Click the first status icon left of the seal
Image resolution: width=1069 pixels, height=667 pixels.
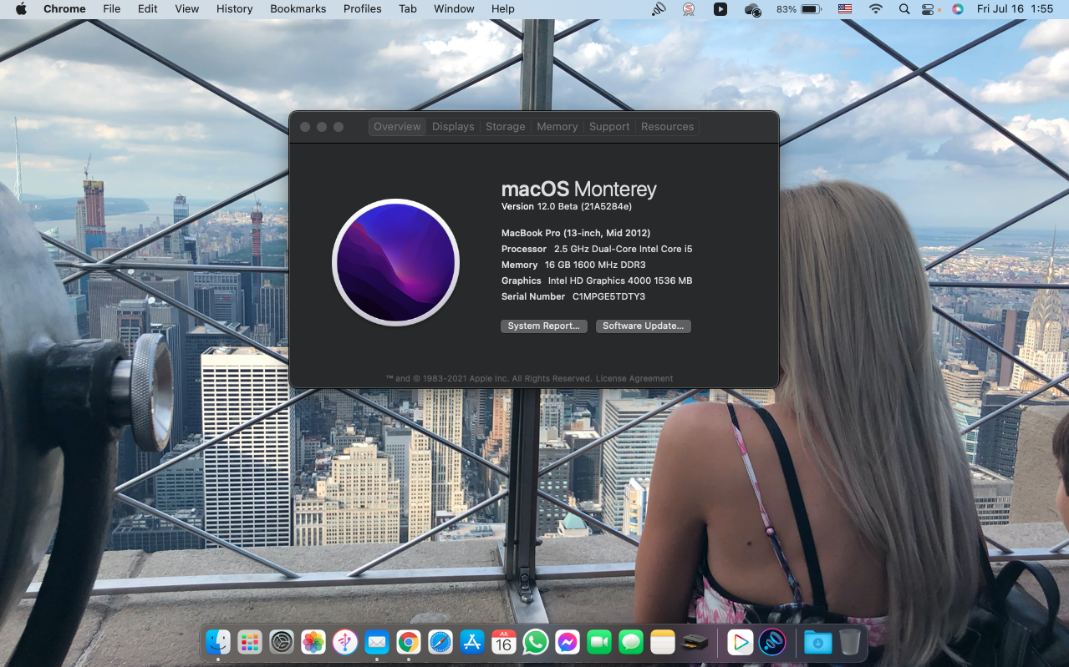point(659,8)
